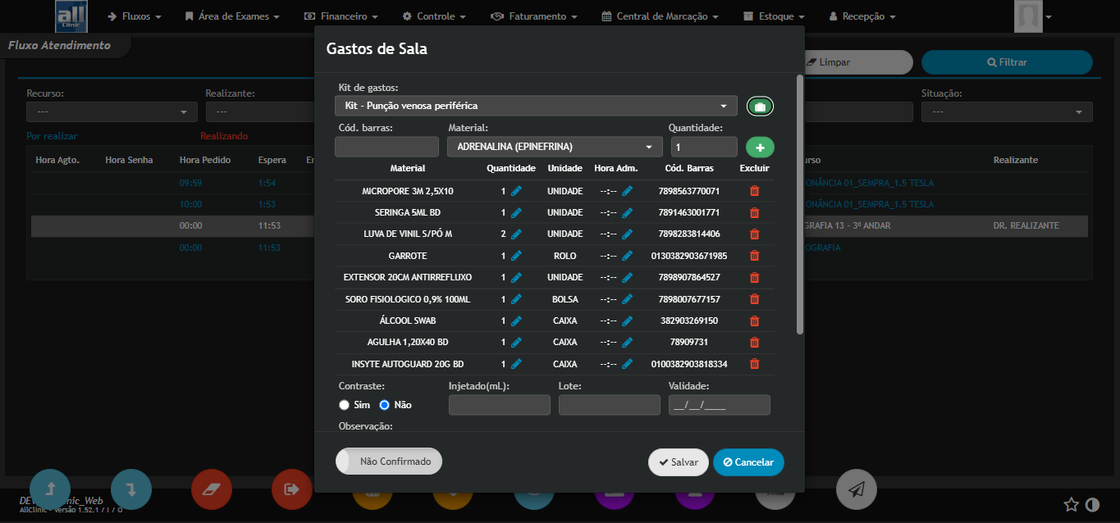Type in the Injetado(mL) field
1120x523 pixels.
pyautogui.click(x=499, y=404)
